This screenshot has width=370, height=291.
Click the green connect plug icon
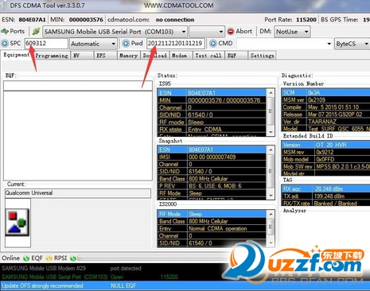[x=36, y=32]
